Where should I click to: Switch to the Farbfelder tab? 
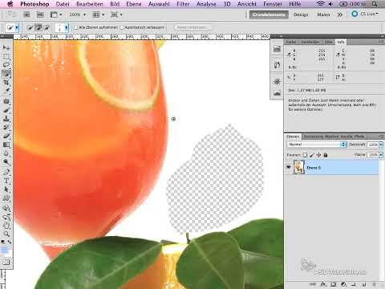click(x=310, y=42)
